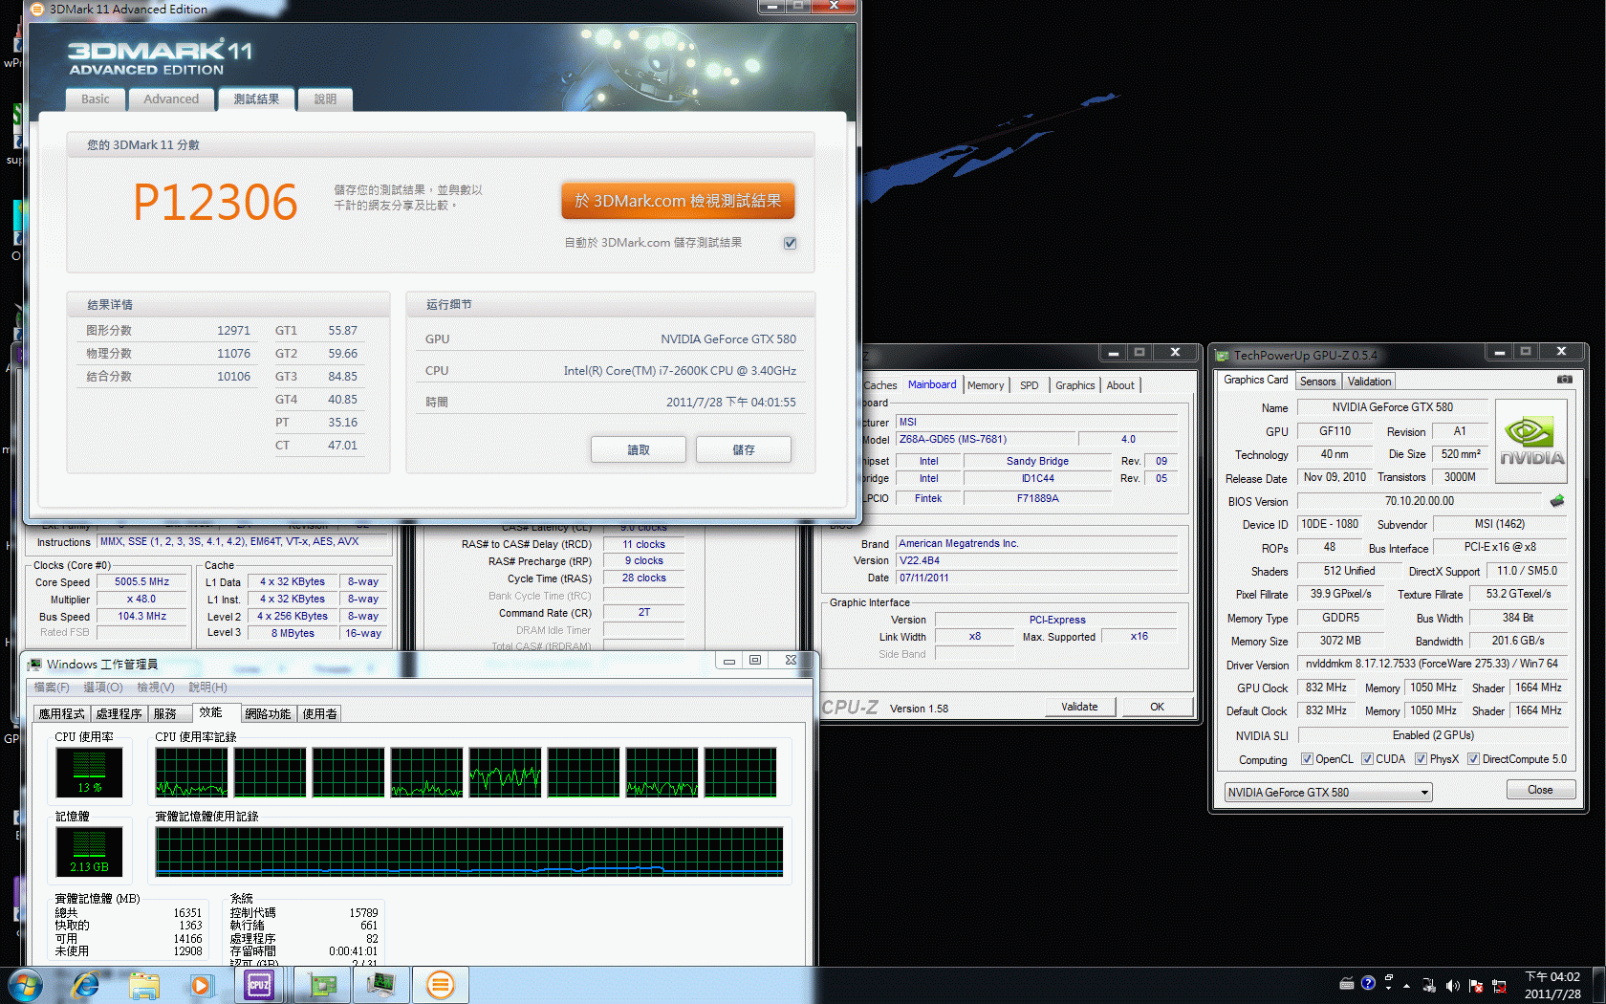This screenshot has height=1004, width=1606.
Task: Open the SPD tab in CPU-Z
Action: [x=1029, y=385]
